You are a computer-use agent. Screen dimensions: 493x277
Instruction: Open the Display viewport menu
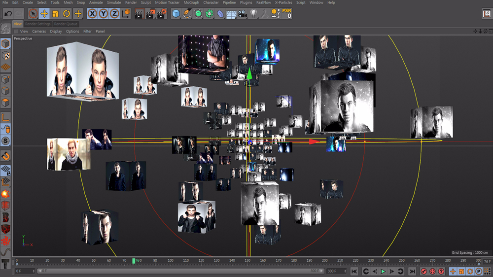(x=56, y=32)
